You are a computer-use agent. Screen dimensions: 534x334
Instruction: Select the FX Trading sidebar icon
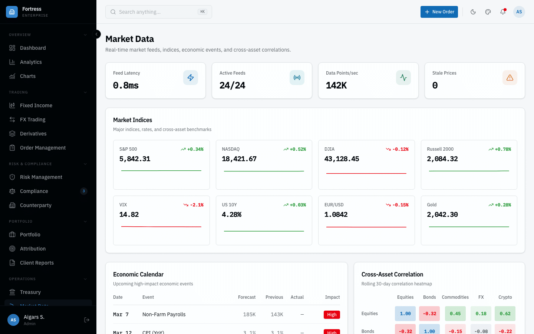[12, 119]
